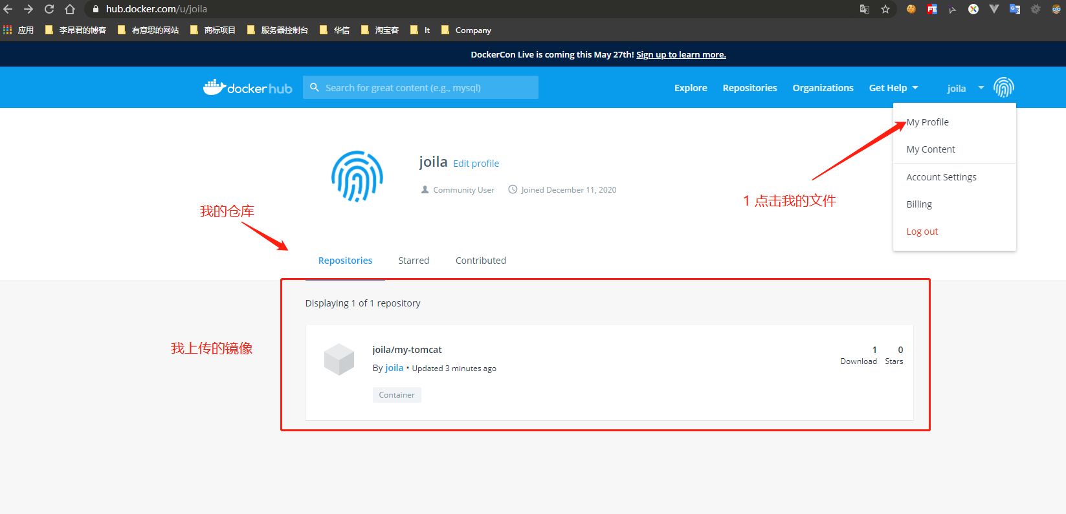Open the joila/my-tomcat repository
1066x514 pixels.
(x=407, y=350)
